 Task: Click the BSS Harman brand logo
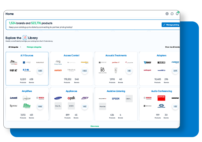tap(27, 106)
